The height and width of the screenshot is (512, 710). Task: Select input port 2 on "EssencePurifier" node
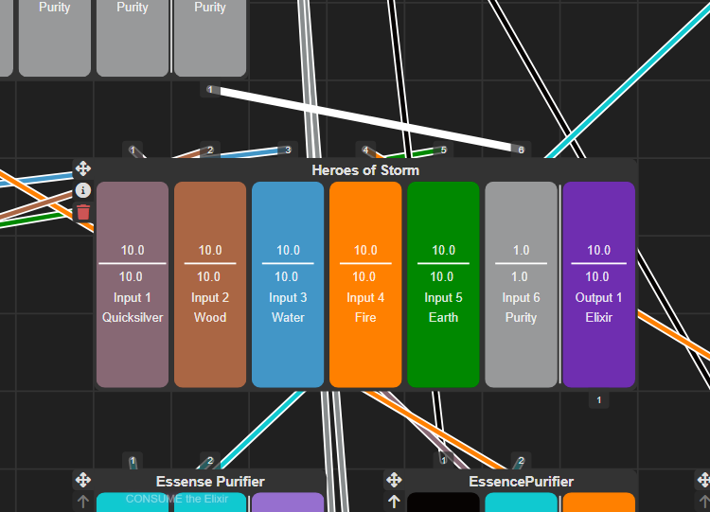522,461
